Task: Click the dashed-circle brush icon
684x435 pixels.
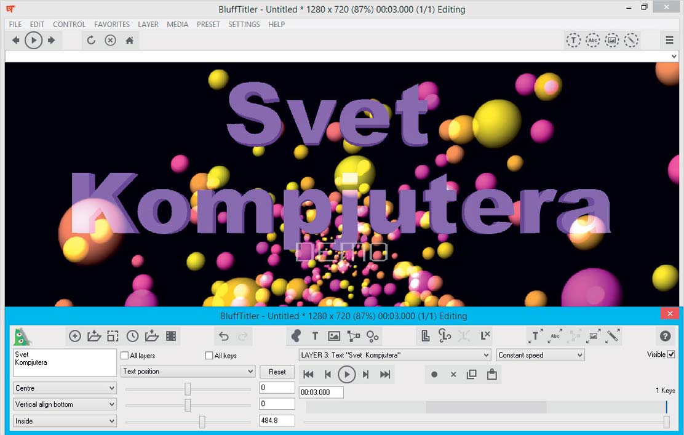Action: tap(630, 41)
